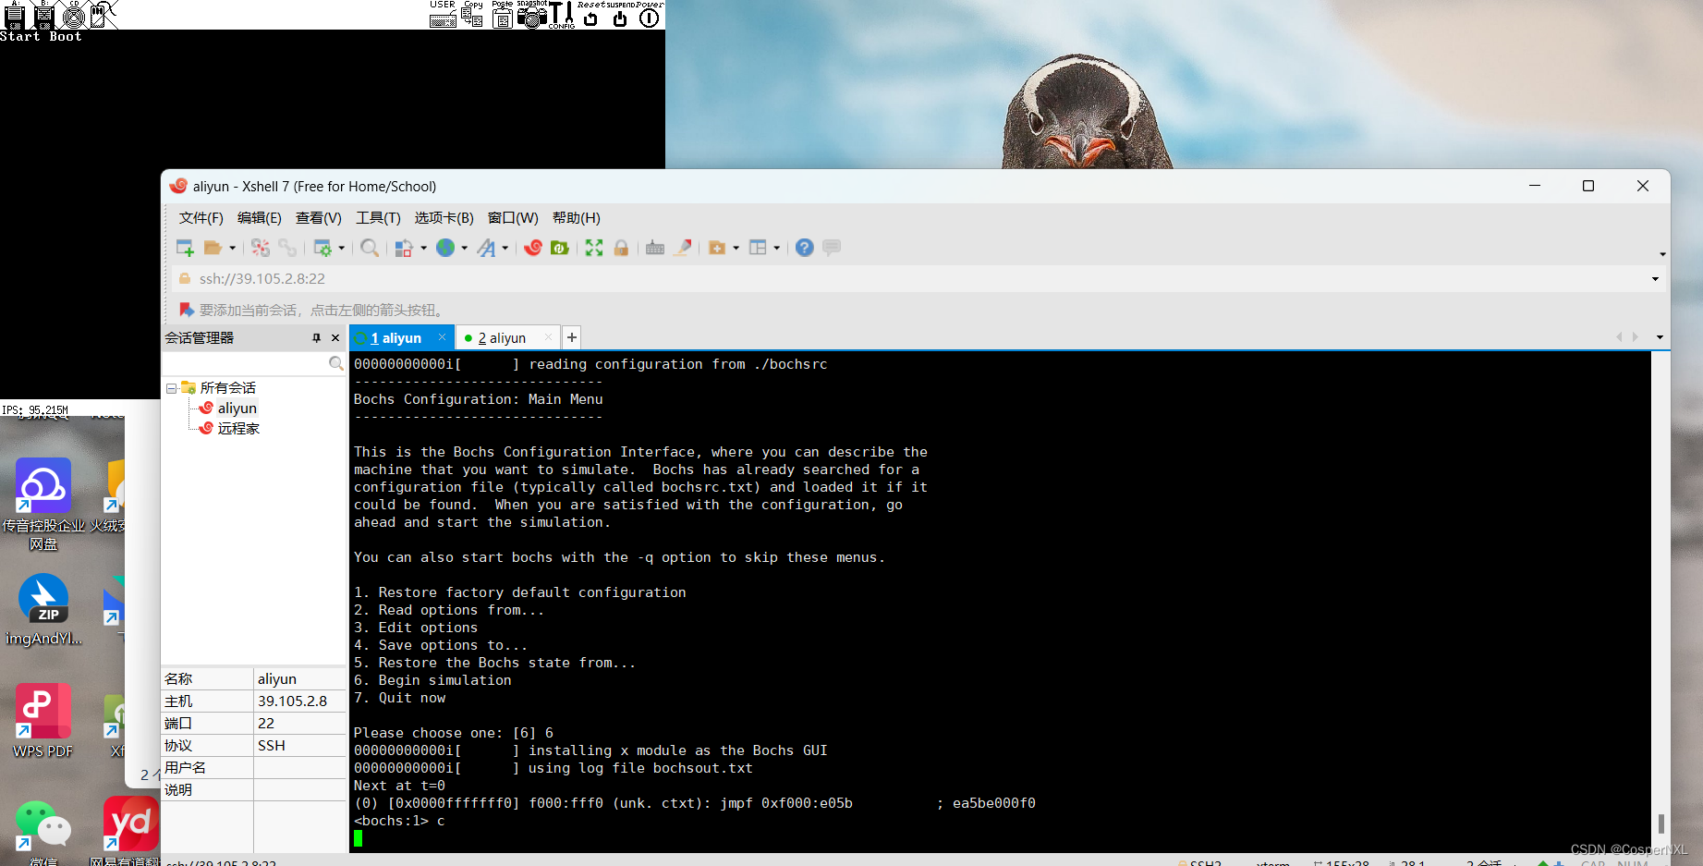Click Bochs CONFIG wrench icon

[x=562, y=15]
